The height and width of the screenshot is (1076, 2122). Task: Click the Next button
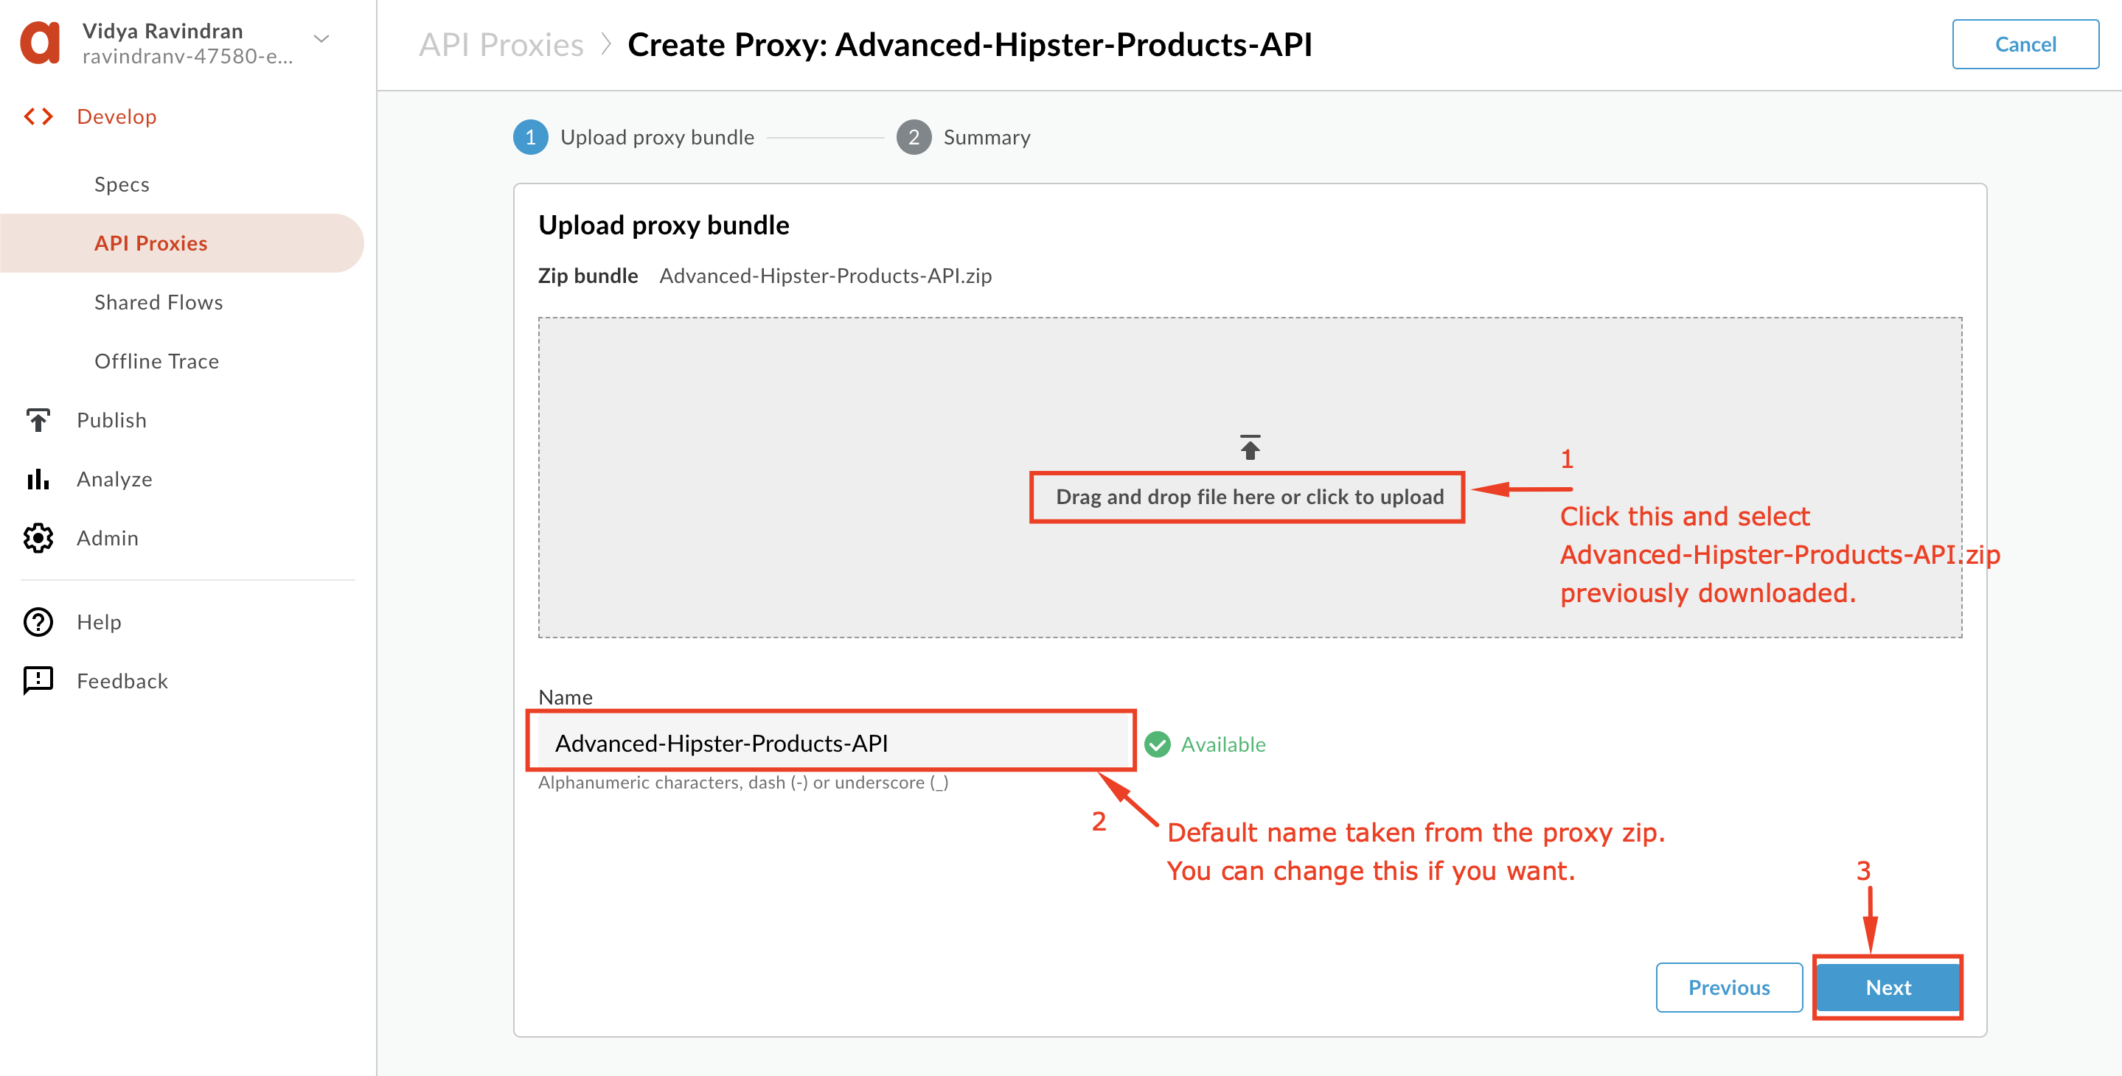tap(1888, 987)
